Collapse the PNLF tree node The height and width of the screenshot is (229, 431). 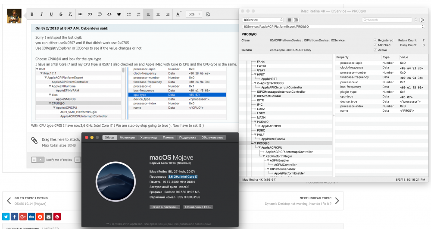tap(255, 135)
